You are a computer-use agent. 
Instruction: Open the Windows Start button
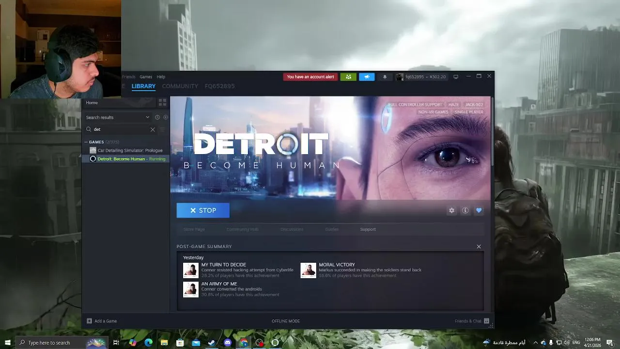click(x=8, y=343)
